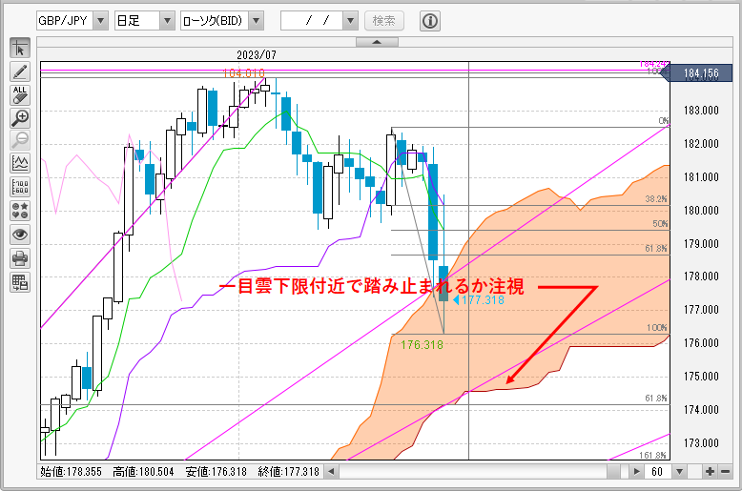Click the horizontal scrollbar thumb
The height and width of the screenshot is (491, 742).
tap(613, 471)
